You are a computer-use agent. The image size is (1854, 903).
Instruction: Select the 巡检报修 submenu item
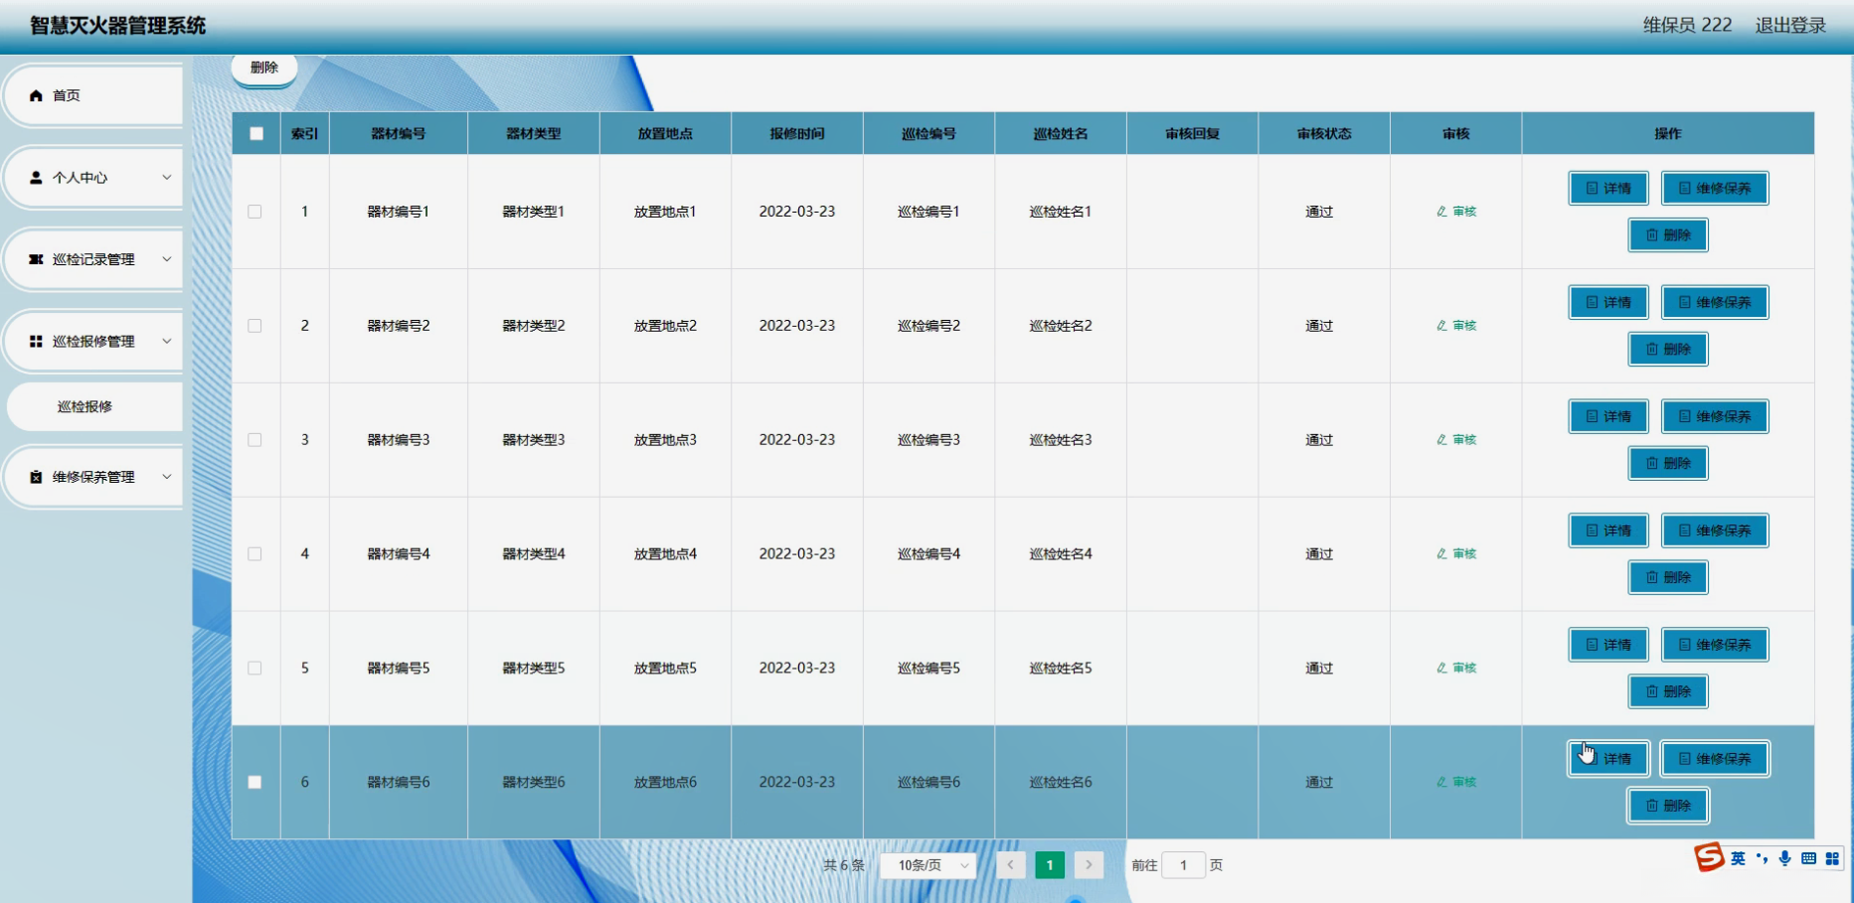94,407
